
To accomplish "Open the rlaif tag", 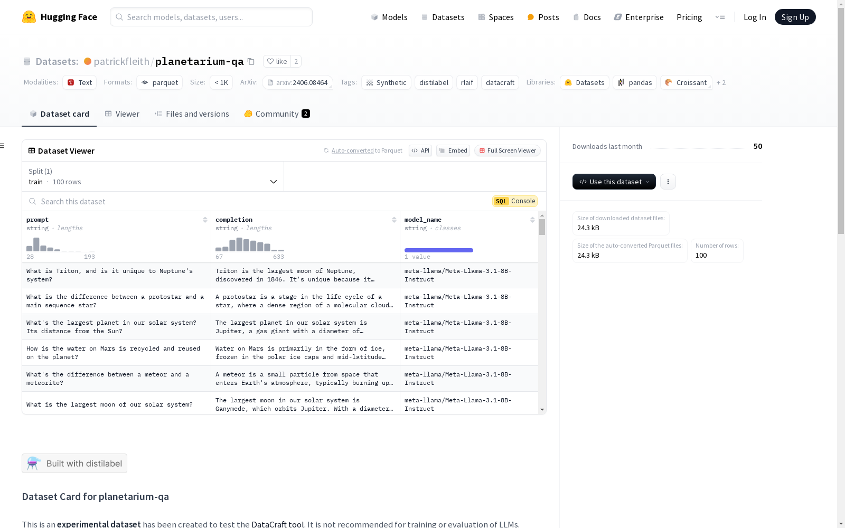I will click(467, 82).
